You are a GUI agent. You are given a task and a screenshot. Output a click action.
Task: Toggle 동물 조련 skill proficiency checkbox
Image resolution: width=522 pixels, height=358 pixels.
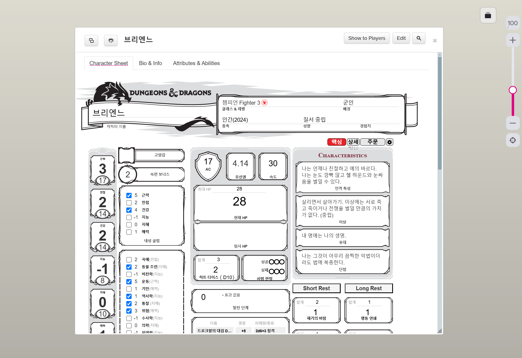coord(129,267)
